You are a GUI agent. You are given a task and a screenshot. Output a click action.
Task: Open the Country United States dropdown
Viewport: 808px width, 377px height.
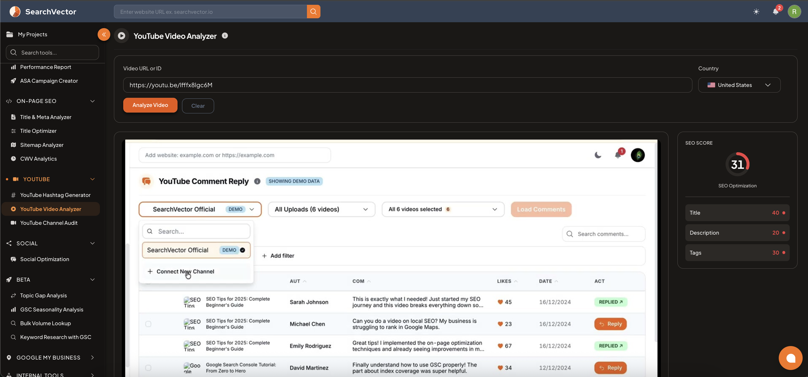click(739, 85)
